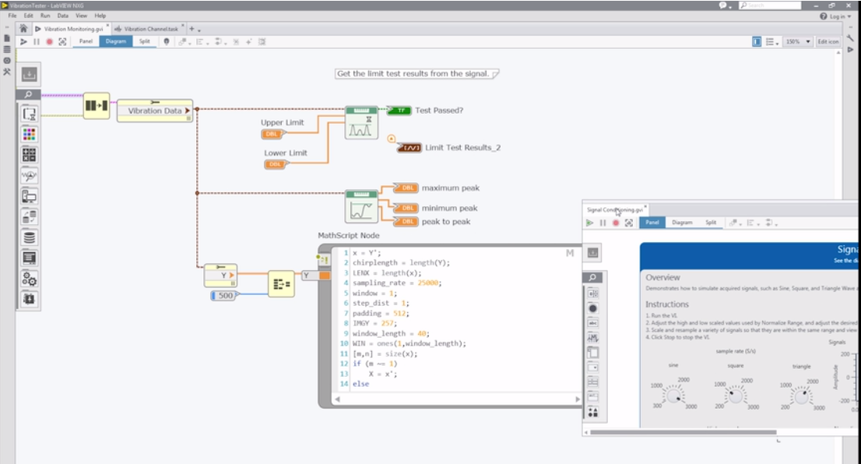Select the Diagram view tab in main window

pyautogui.click(x=116, y=41)
